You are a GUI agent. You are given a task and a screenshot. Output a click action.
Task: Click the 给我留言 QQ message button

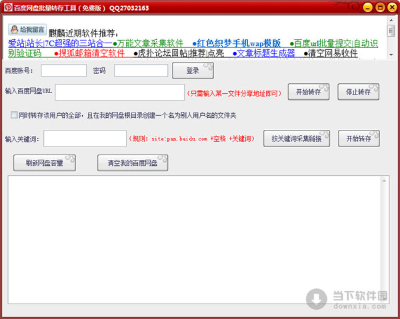(x=27, y=29)
